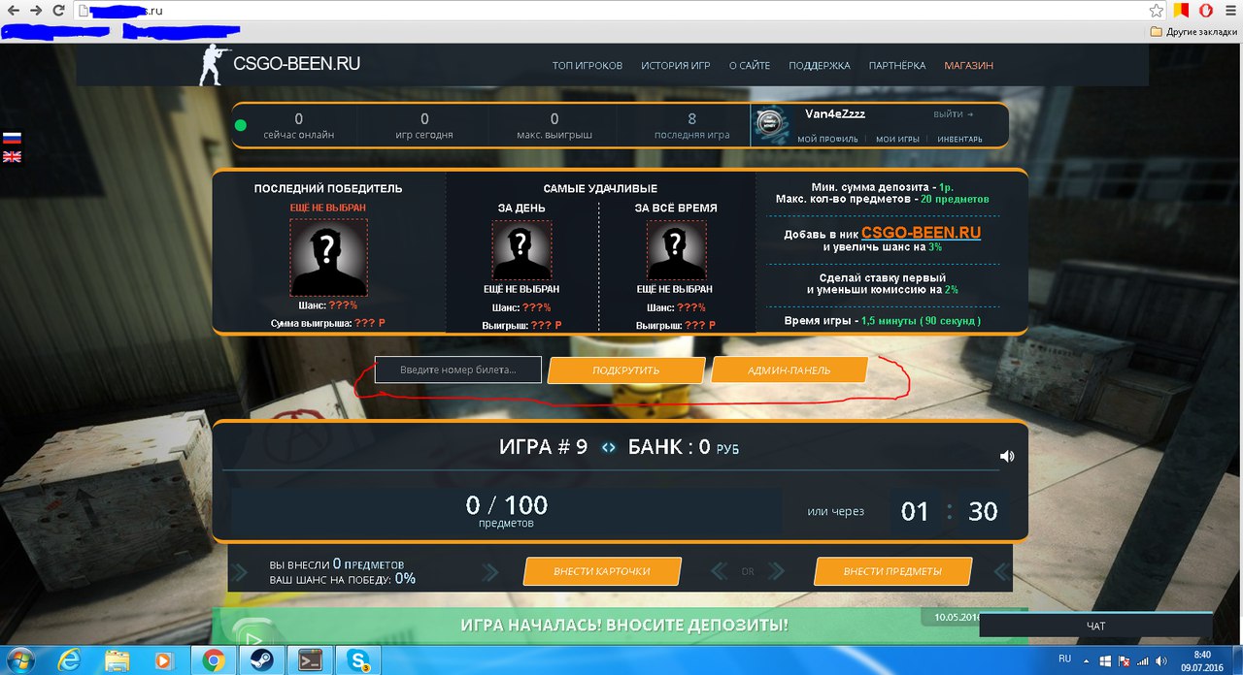Open the ПОДДЕРЖКА support page
The image size is (1243, 675).
pyautogui.click(x=819, y=66)
